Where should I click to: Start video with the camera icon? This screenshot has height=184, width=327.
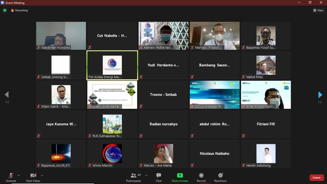pyautogui.click(x=33, y=176)
